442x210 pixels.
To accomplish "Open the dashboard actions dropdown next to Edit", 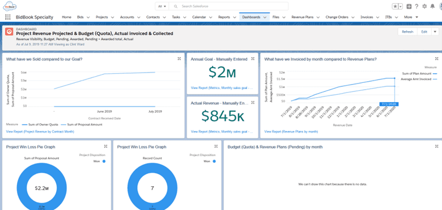I will (435, 32).
